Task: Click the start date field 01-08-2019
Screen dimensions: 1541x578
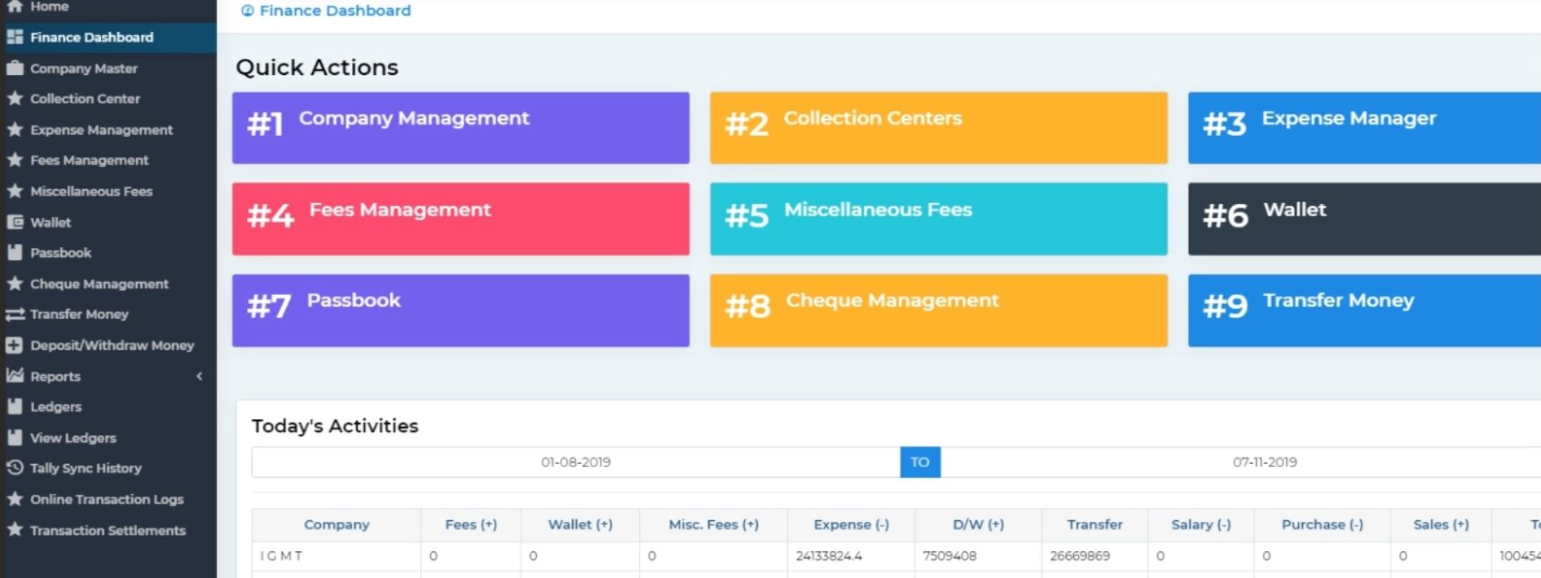Action: click(576, 462)
